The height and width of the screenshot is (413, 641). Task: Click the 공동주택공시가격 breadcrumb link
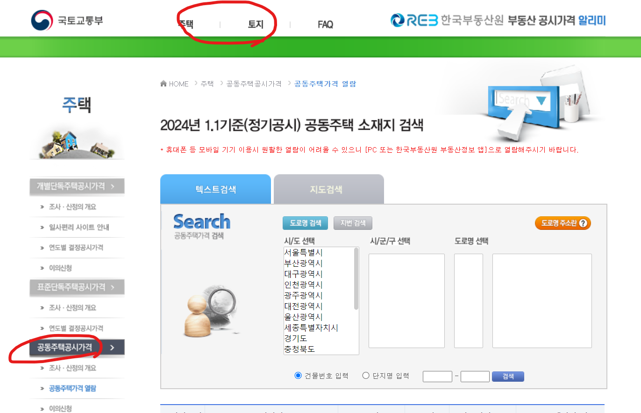[254, 84]
